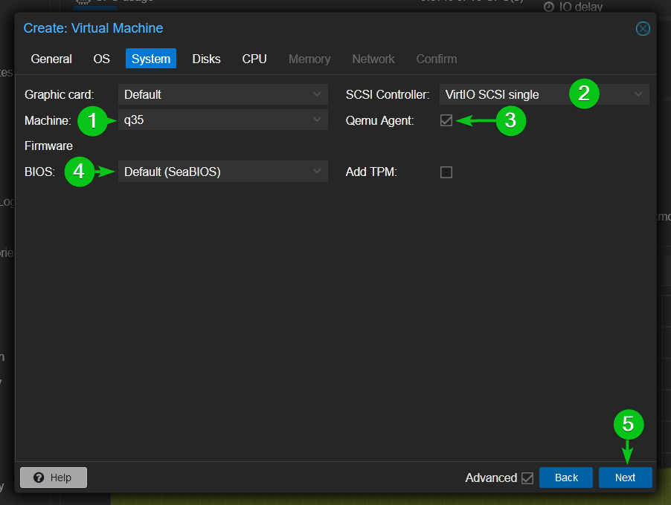This screenshot has height=505, width=671.
Task: Toggle the Advanced checkbox
Action: click(x=527, y=478)
